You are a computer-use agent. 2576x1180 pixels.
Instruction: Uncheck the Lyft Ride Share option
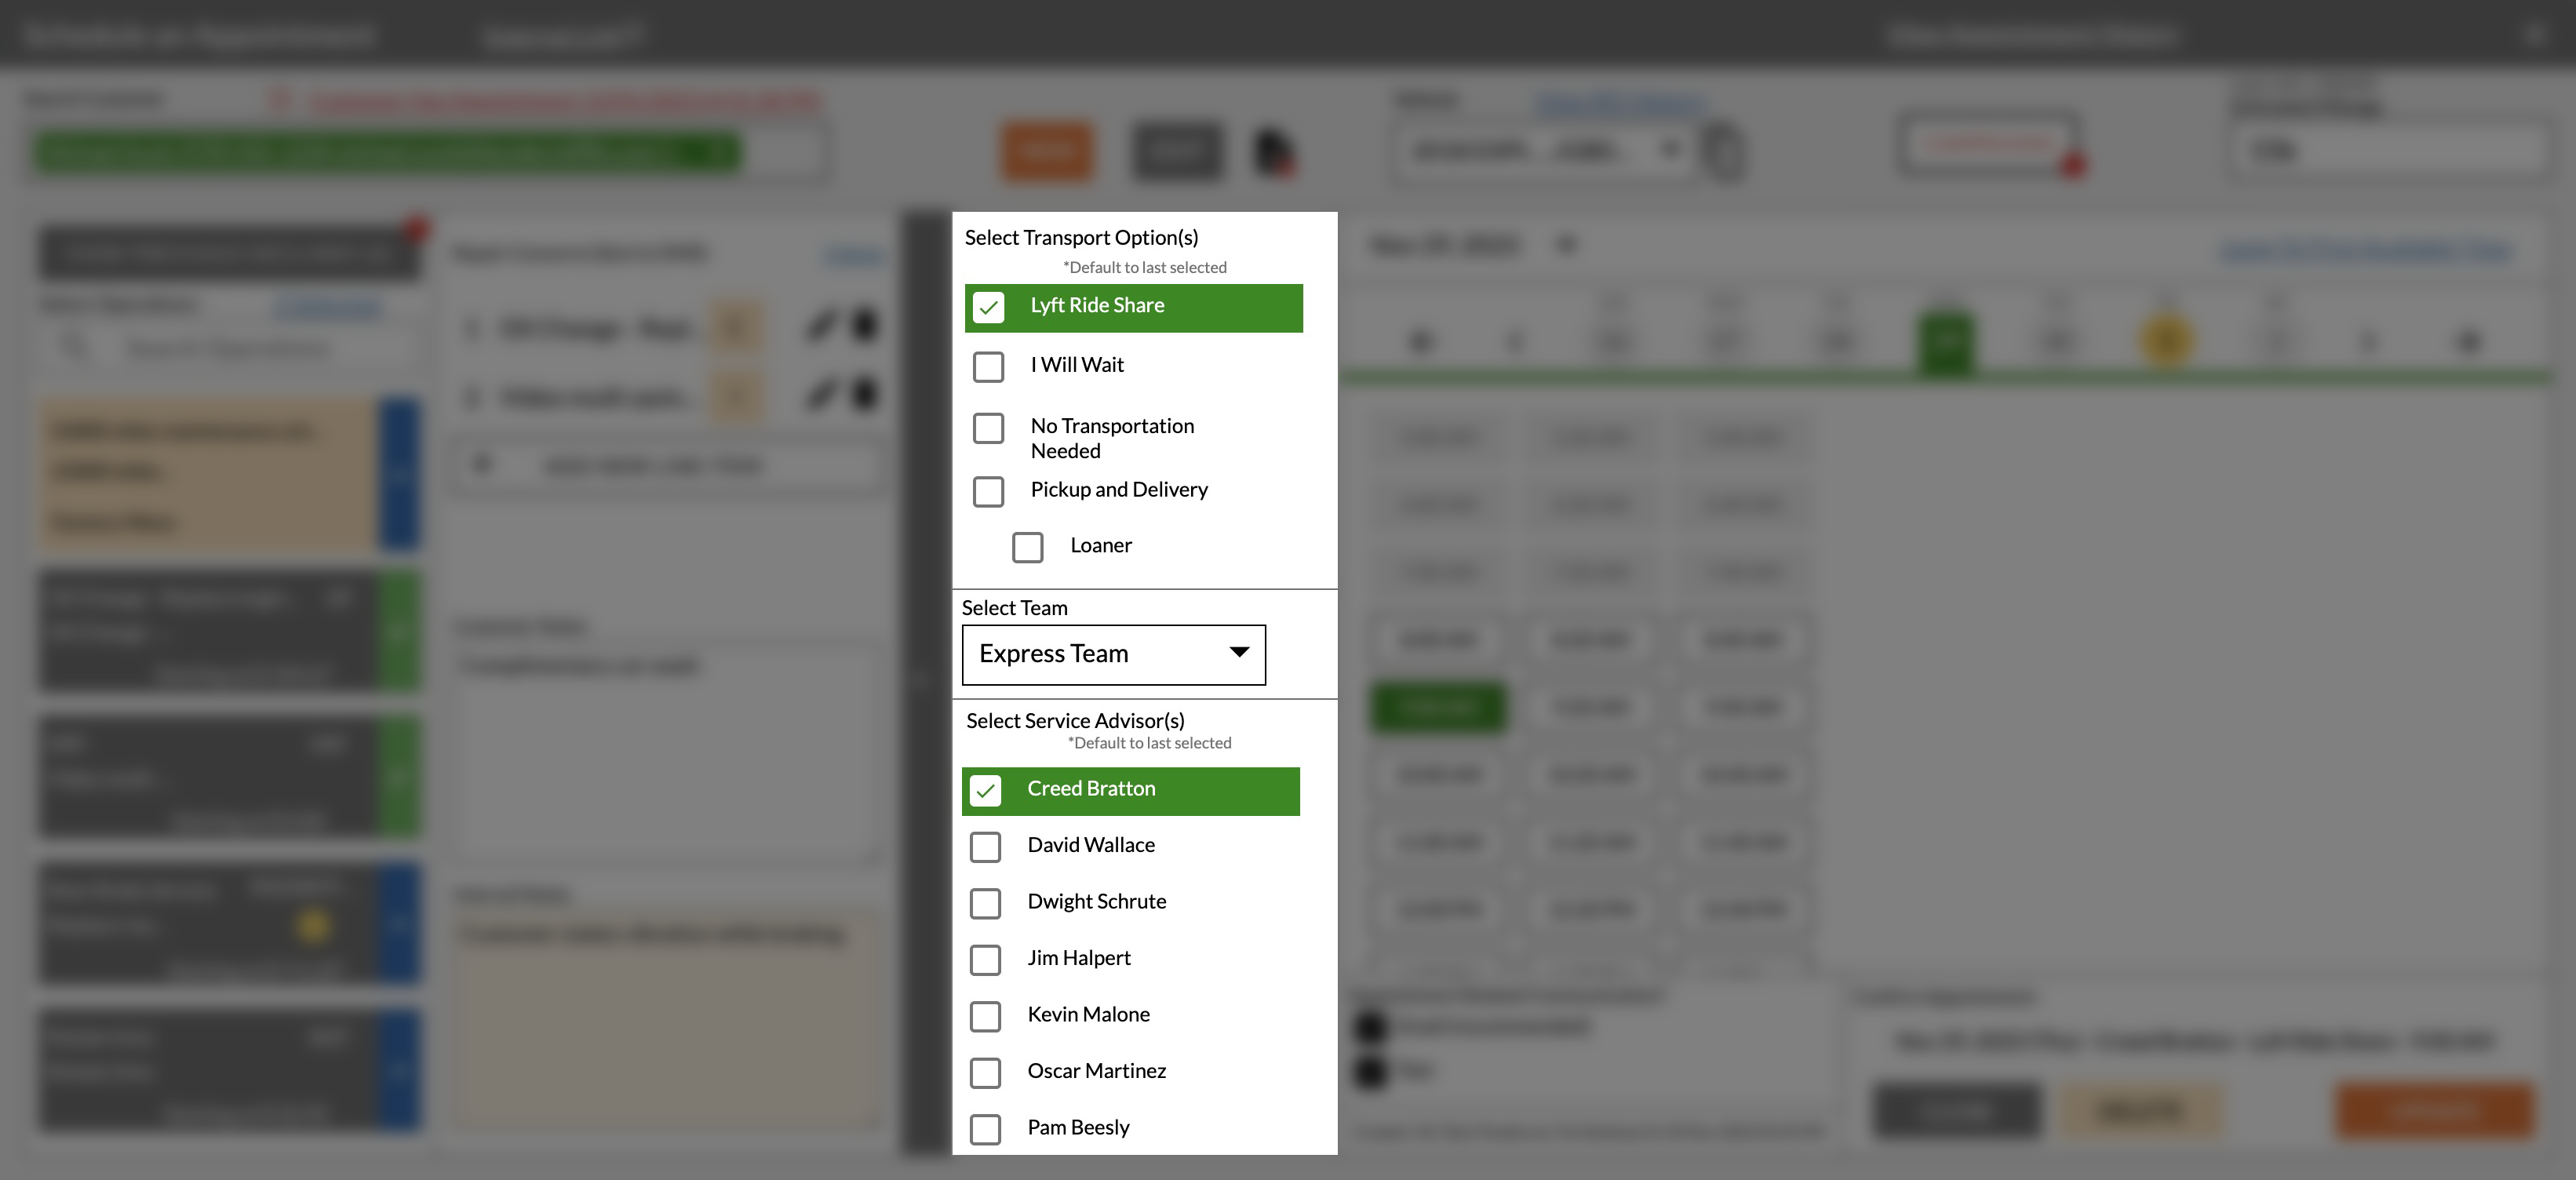click(988, 307)
